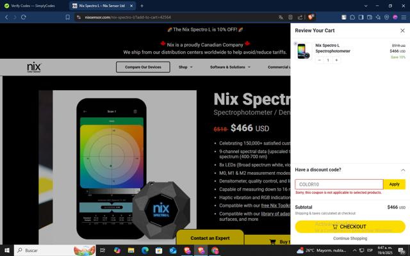Open File Explorer from taskbar
This screenshot has height=256, width=410.
(x=131, y=250)
